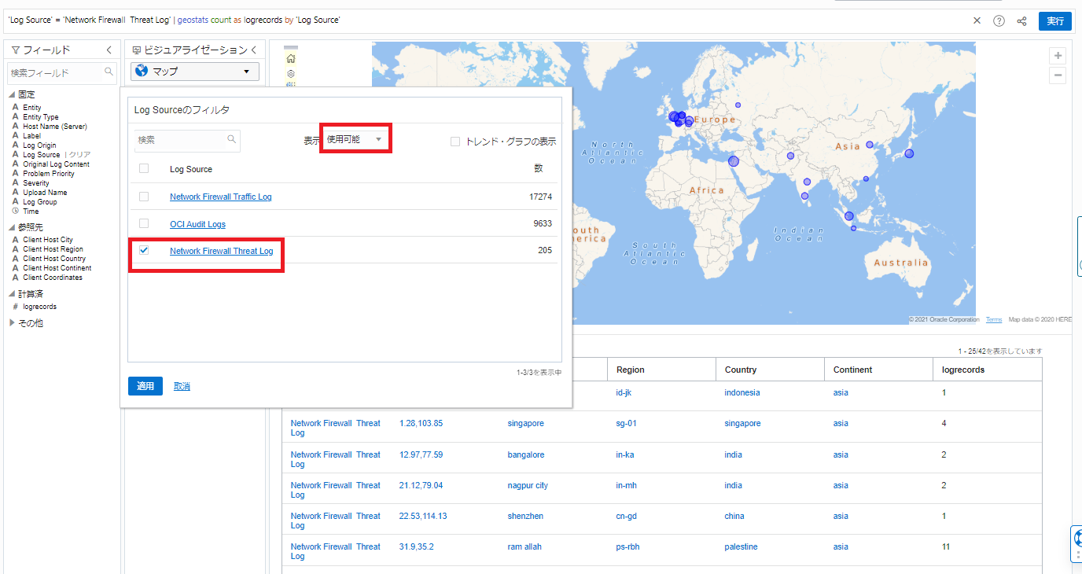The height and width of the screenshot is (574, 1082).
Task: Zoom in the map with plus button
Action: pyautogui.click(x=1058, y=56)
